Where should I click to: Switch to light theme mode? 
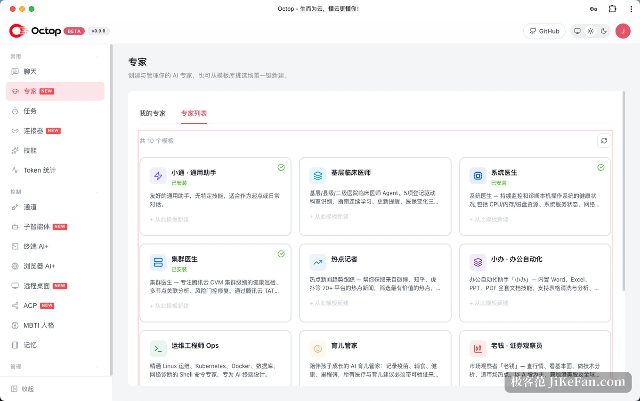click(x=591, y=31)
